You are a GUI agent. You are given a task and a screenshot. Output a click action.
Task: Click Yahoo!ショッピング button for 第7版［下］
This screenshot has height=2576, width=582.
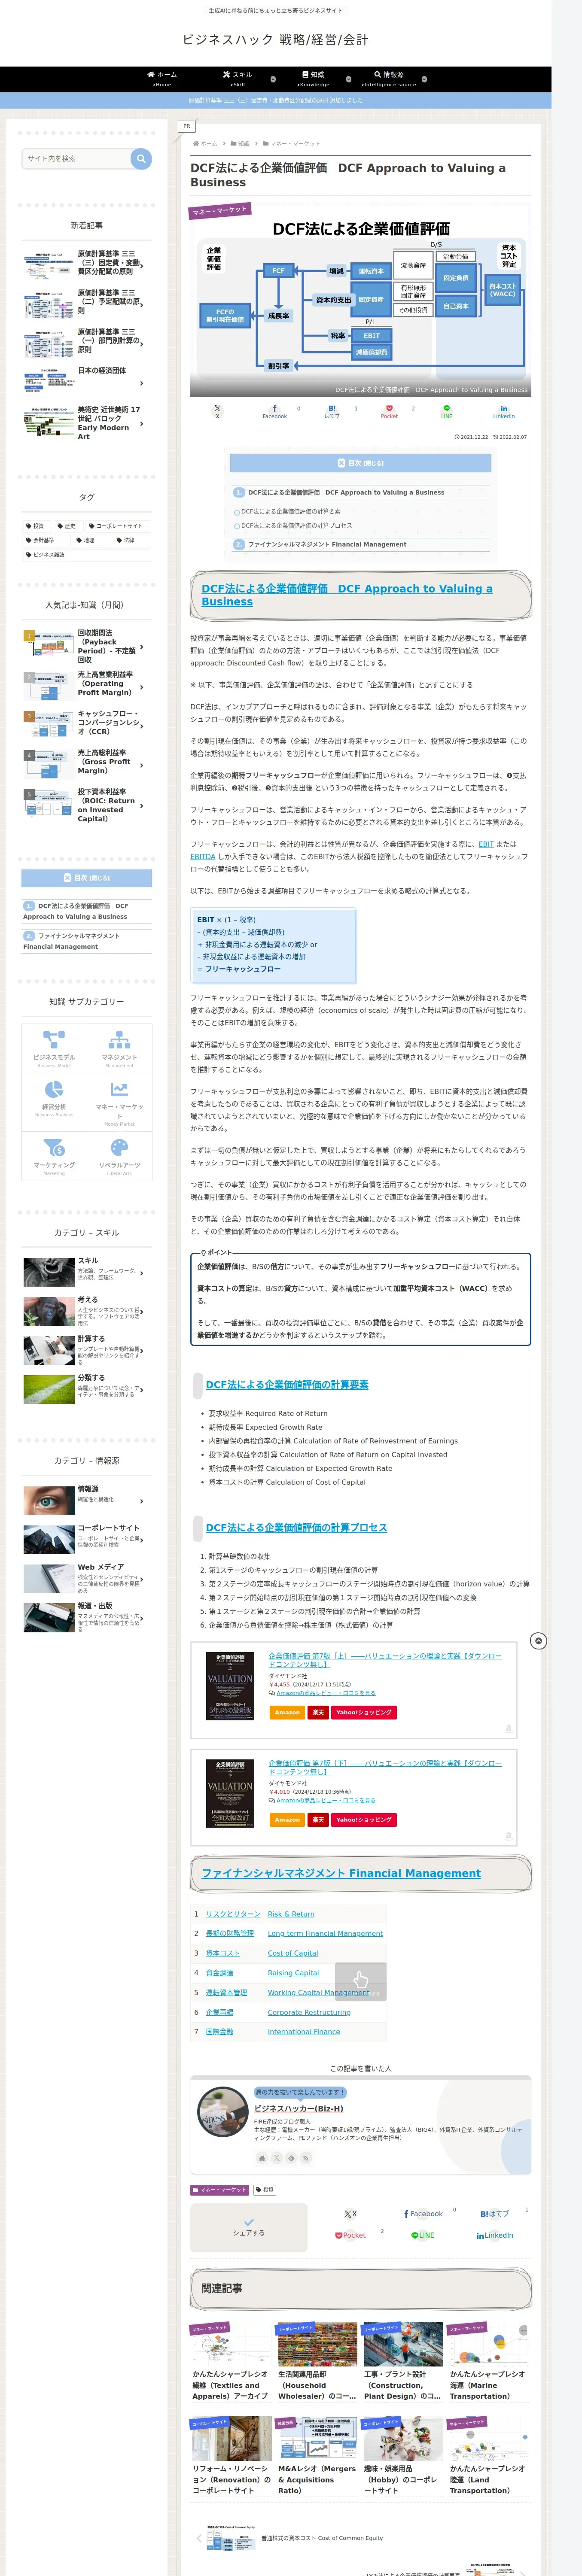point(364,1819)
